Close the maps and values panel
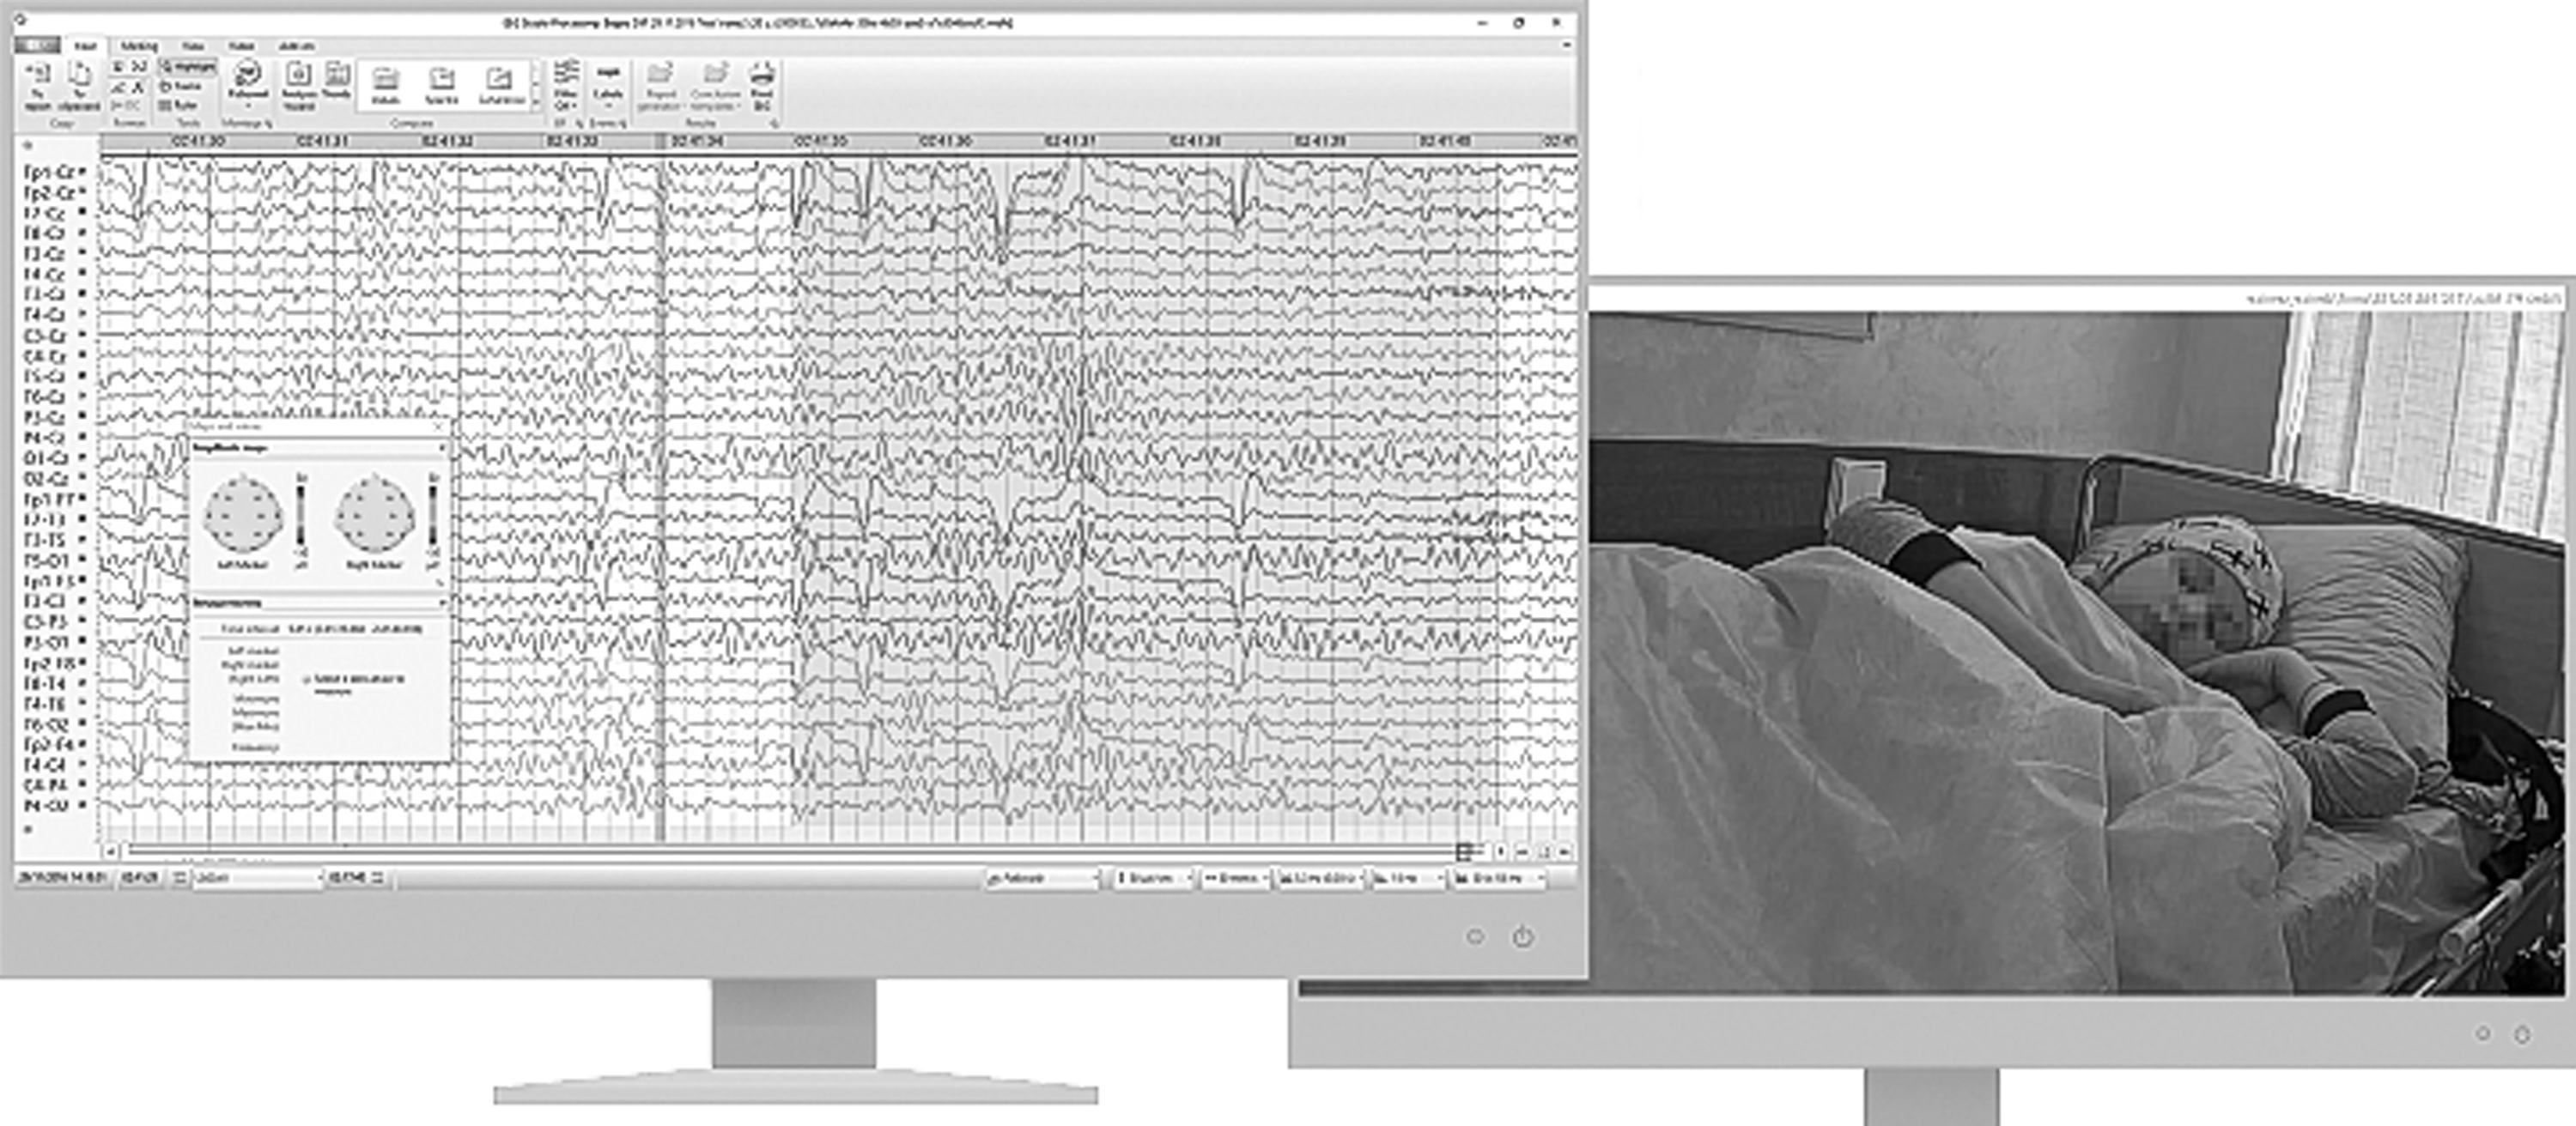2576x1126 pixels. pos(440,427)
